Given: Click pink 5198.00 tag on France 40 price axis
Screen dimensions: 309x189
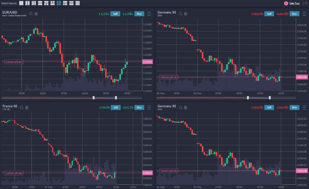Looking at the screenshot, I should (147, 173).
